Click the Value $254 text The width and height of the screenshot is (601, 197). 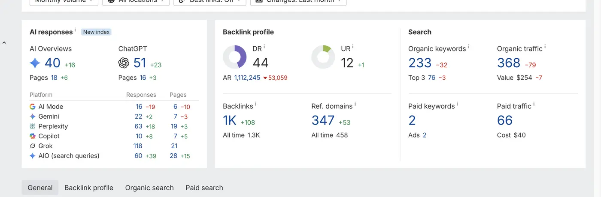514,78
